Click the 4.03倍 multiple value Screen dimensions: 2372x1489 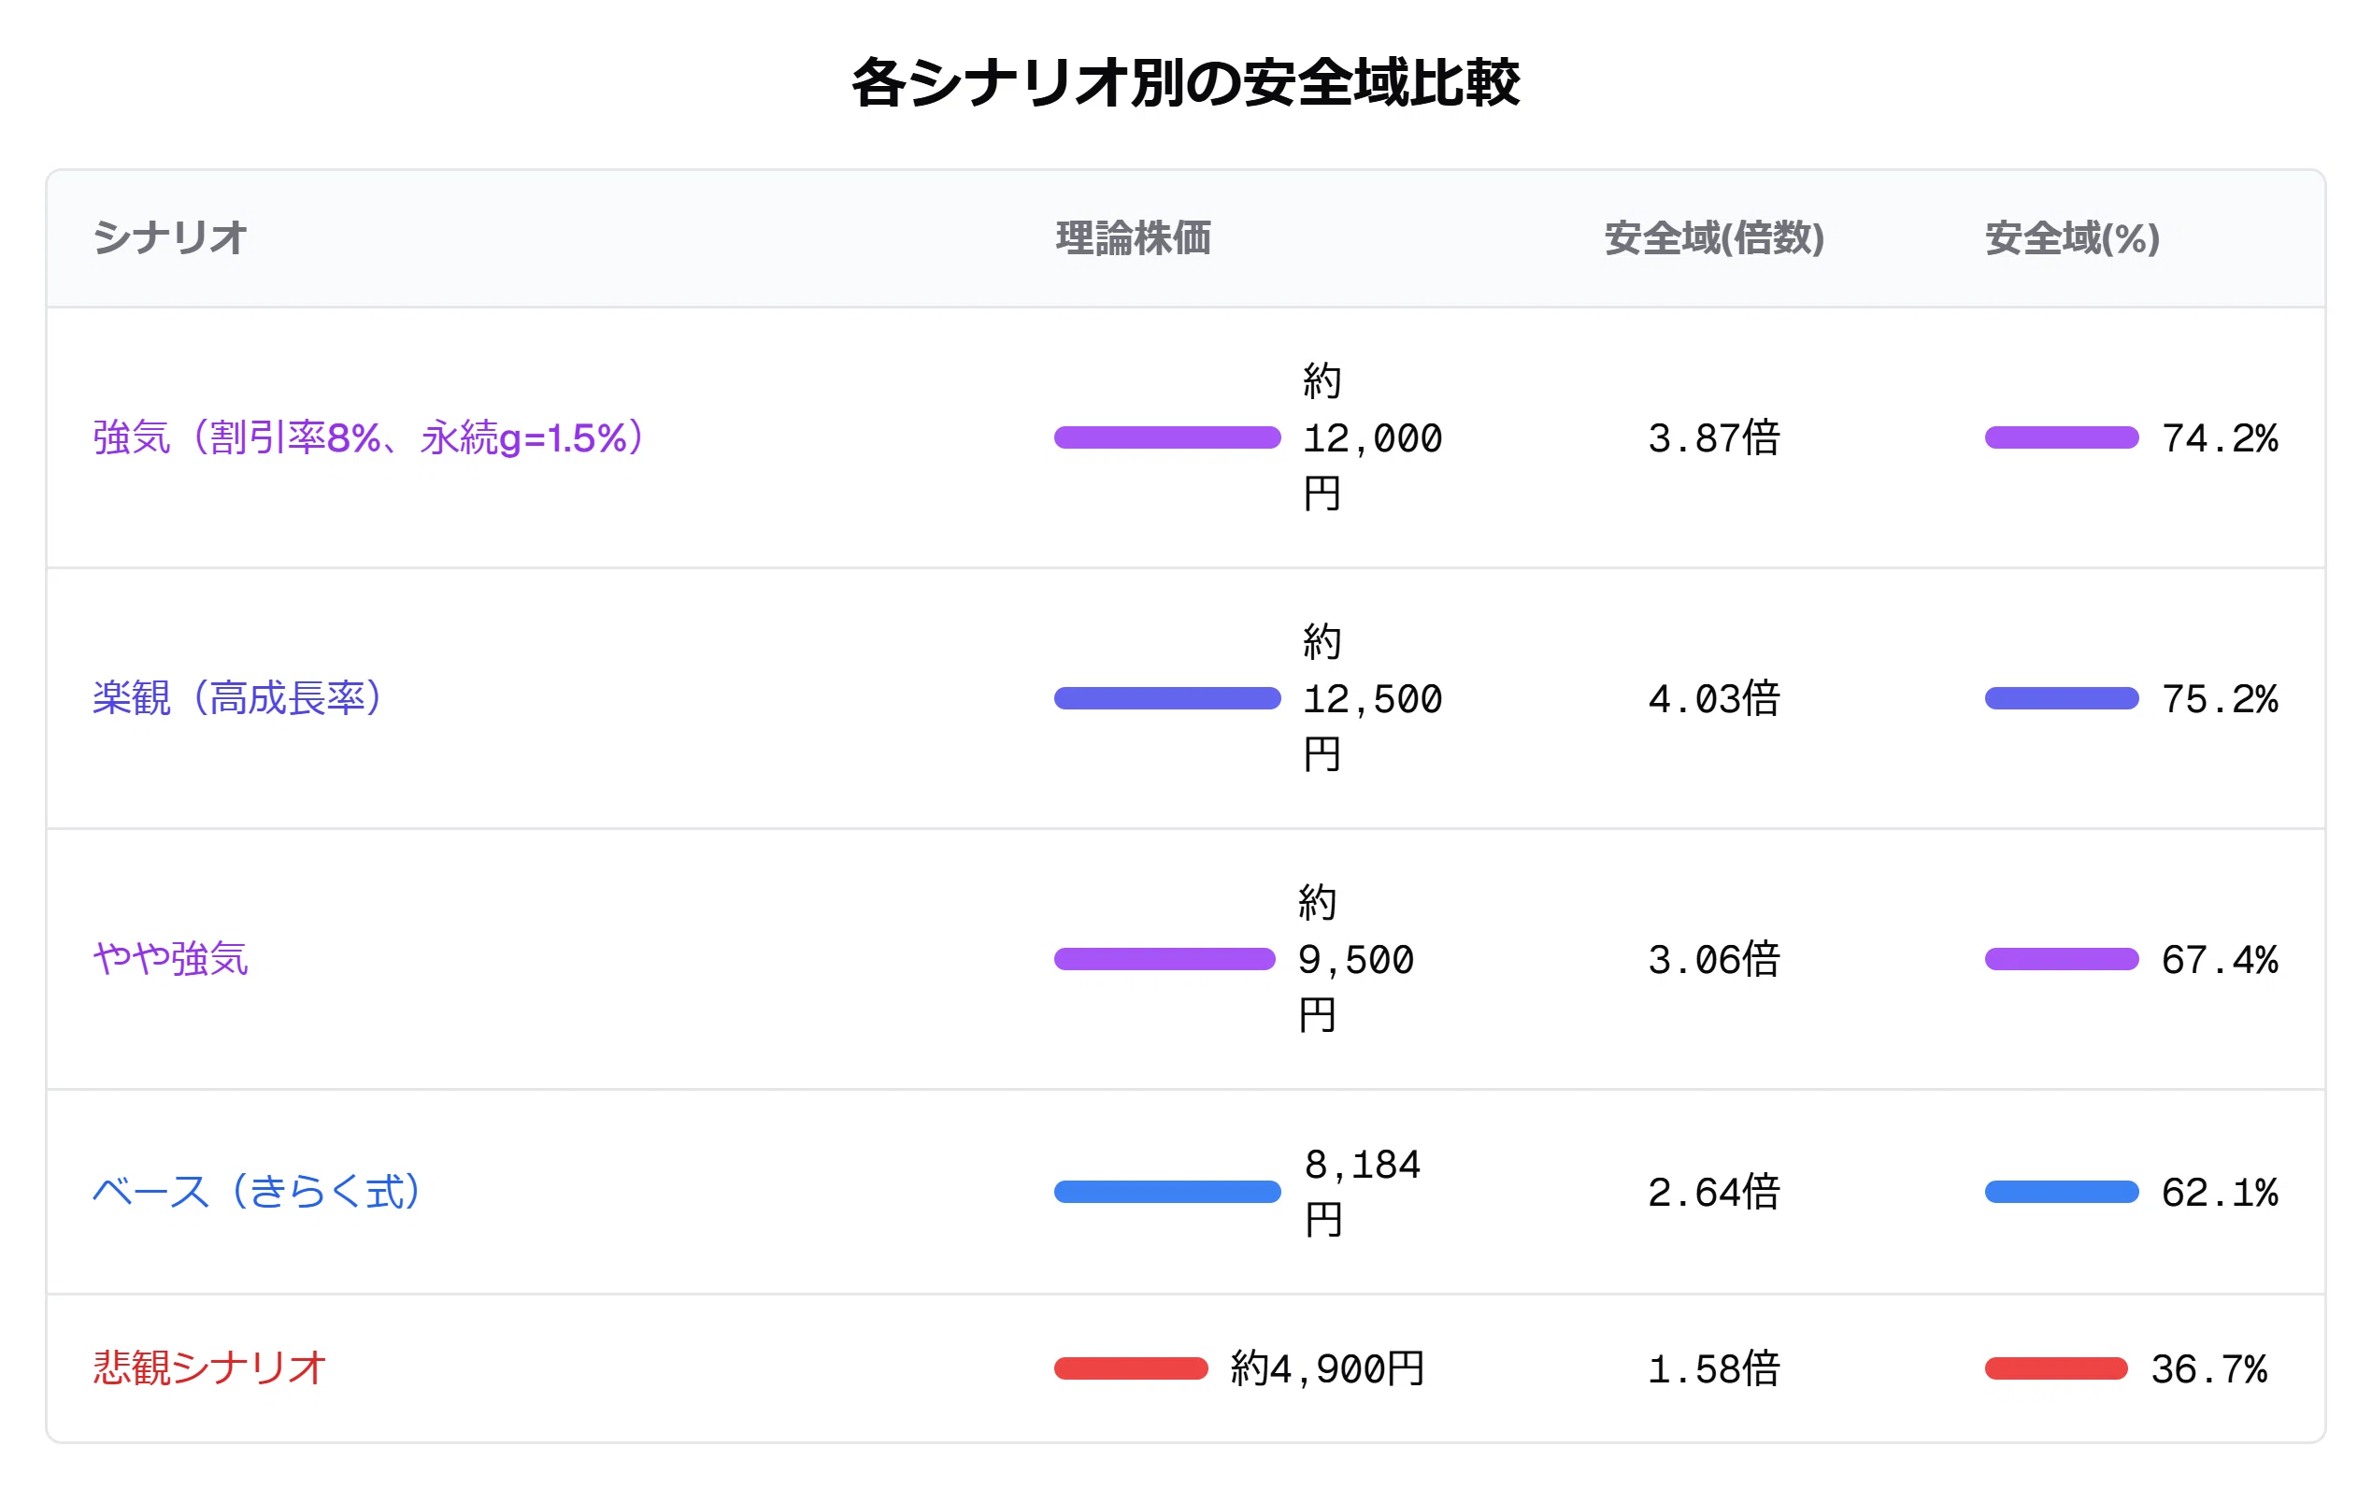(x=1714, y=698)
